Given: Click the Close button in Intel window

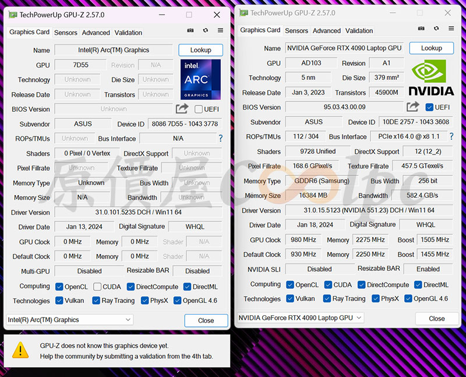Looking at the screenshot, I should tap(206, 320).
